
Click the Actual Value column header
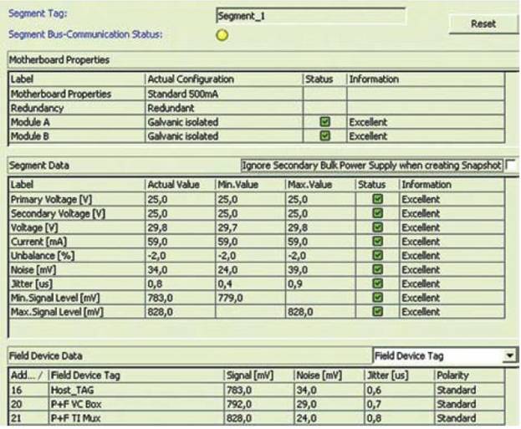coord(181,185)
